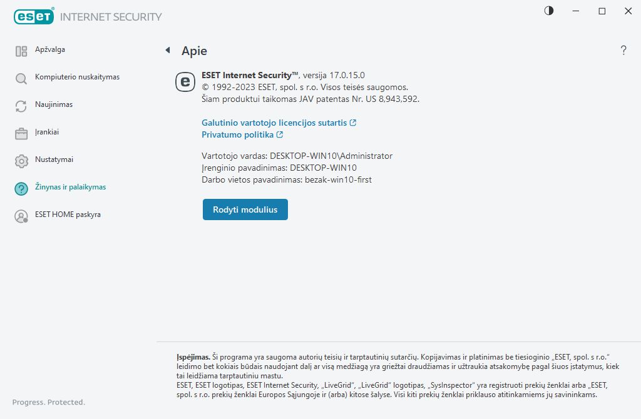Click the round ESET product icon by version
Screen dimensions: 641x419
coord(186,81)
